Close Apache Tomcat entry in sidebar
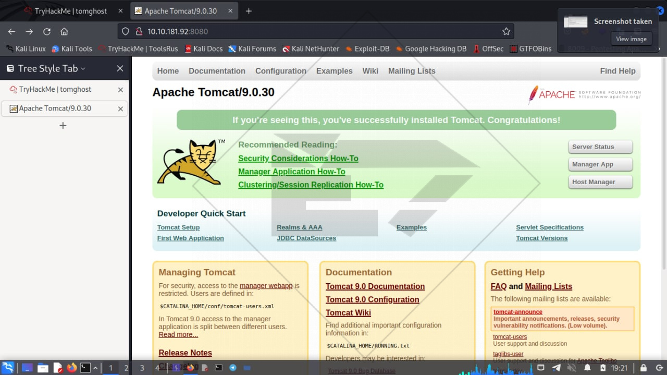Viewport: 667px width, 375px height. click(120, 109)
